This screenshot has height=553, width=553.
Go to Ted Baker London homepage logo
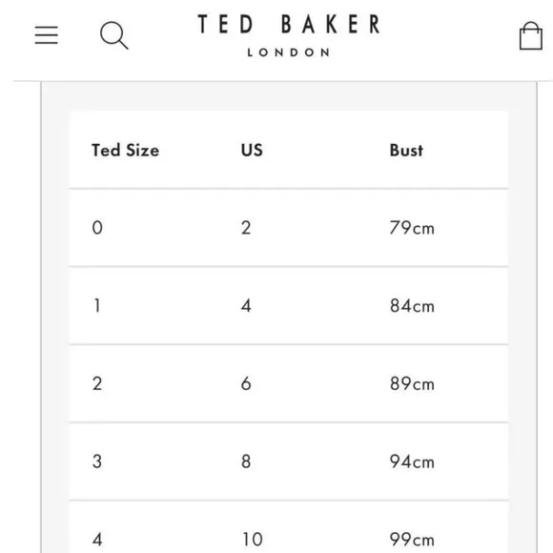pos(289,35)
